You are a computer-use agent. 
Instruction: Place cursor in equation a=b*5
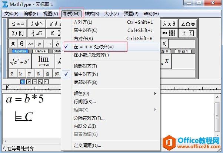click(x=25, y=99)
